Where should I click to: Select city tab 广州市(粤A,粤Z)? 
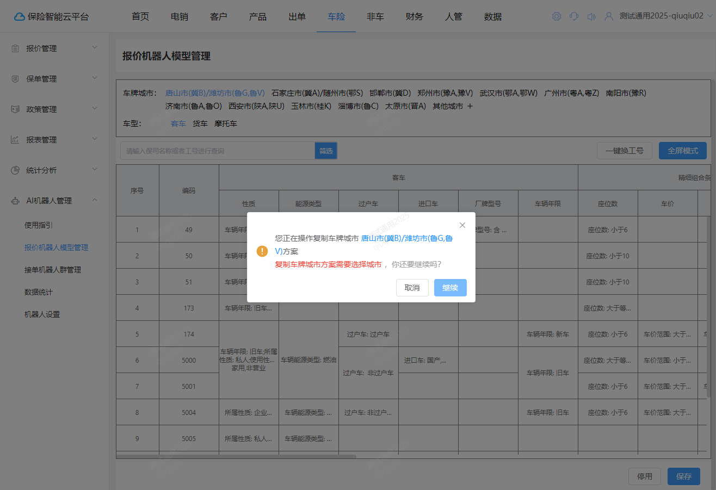(x=572, y=93)
